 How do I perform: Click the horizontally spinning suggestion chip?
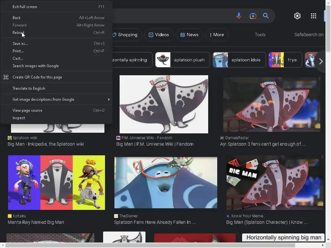tap(132, 60)
